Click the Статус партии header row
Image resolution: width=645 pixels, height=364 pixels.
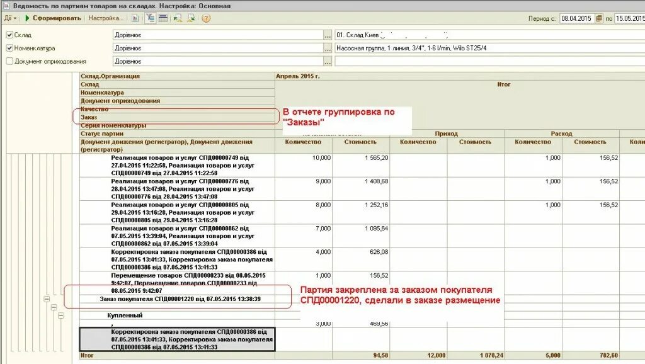coord(177,134)
